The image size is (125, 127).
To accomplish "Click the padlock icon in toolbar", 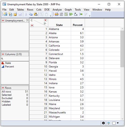I will pos(46,14).
